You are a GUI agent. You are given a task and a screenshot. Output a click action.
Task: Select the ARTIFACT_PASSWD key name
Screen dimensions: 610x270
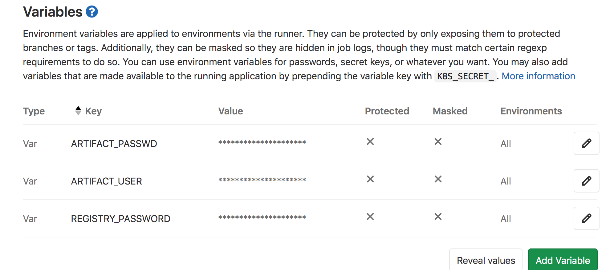tap(114, 144)
